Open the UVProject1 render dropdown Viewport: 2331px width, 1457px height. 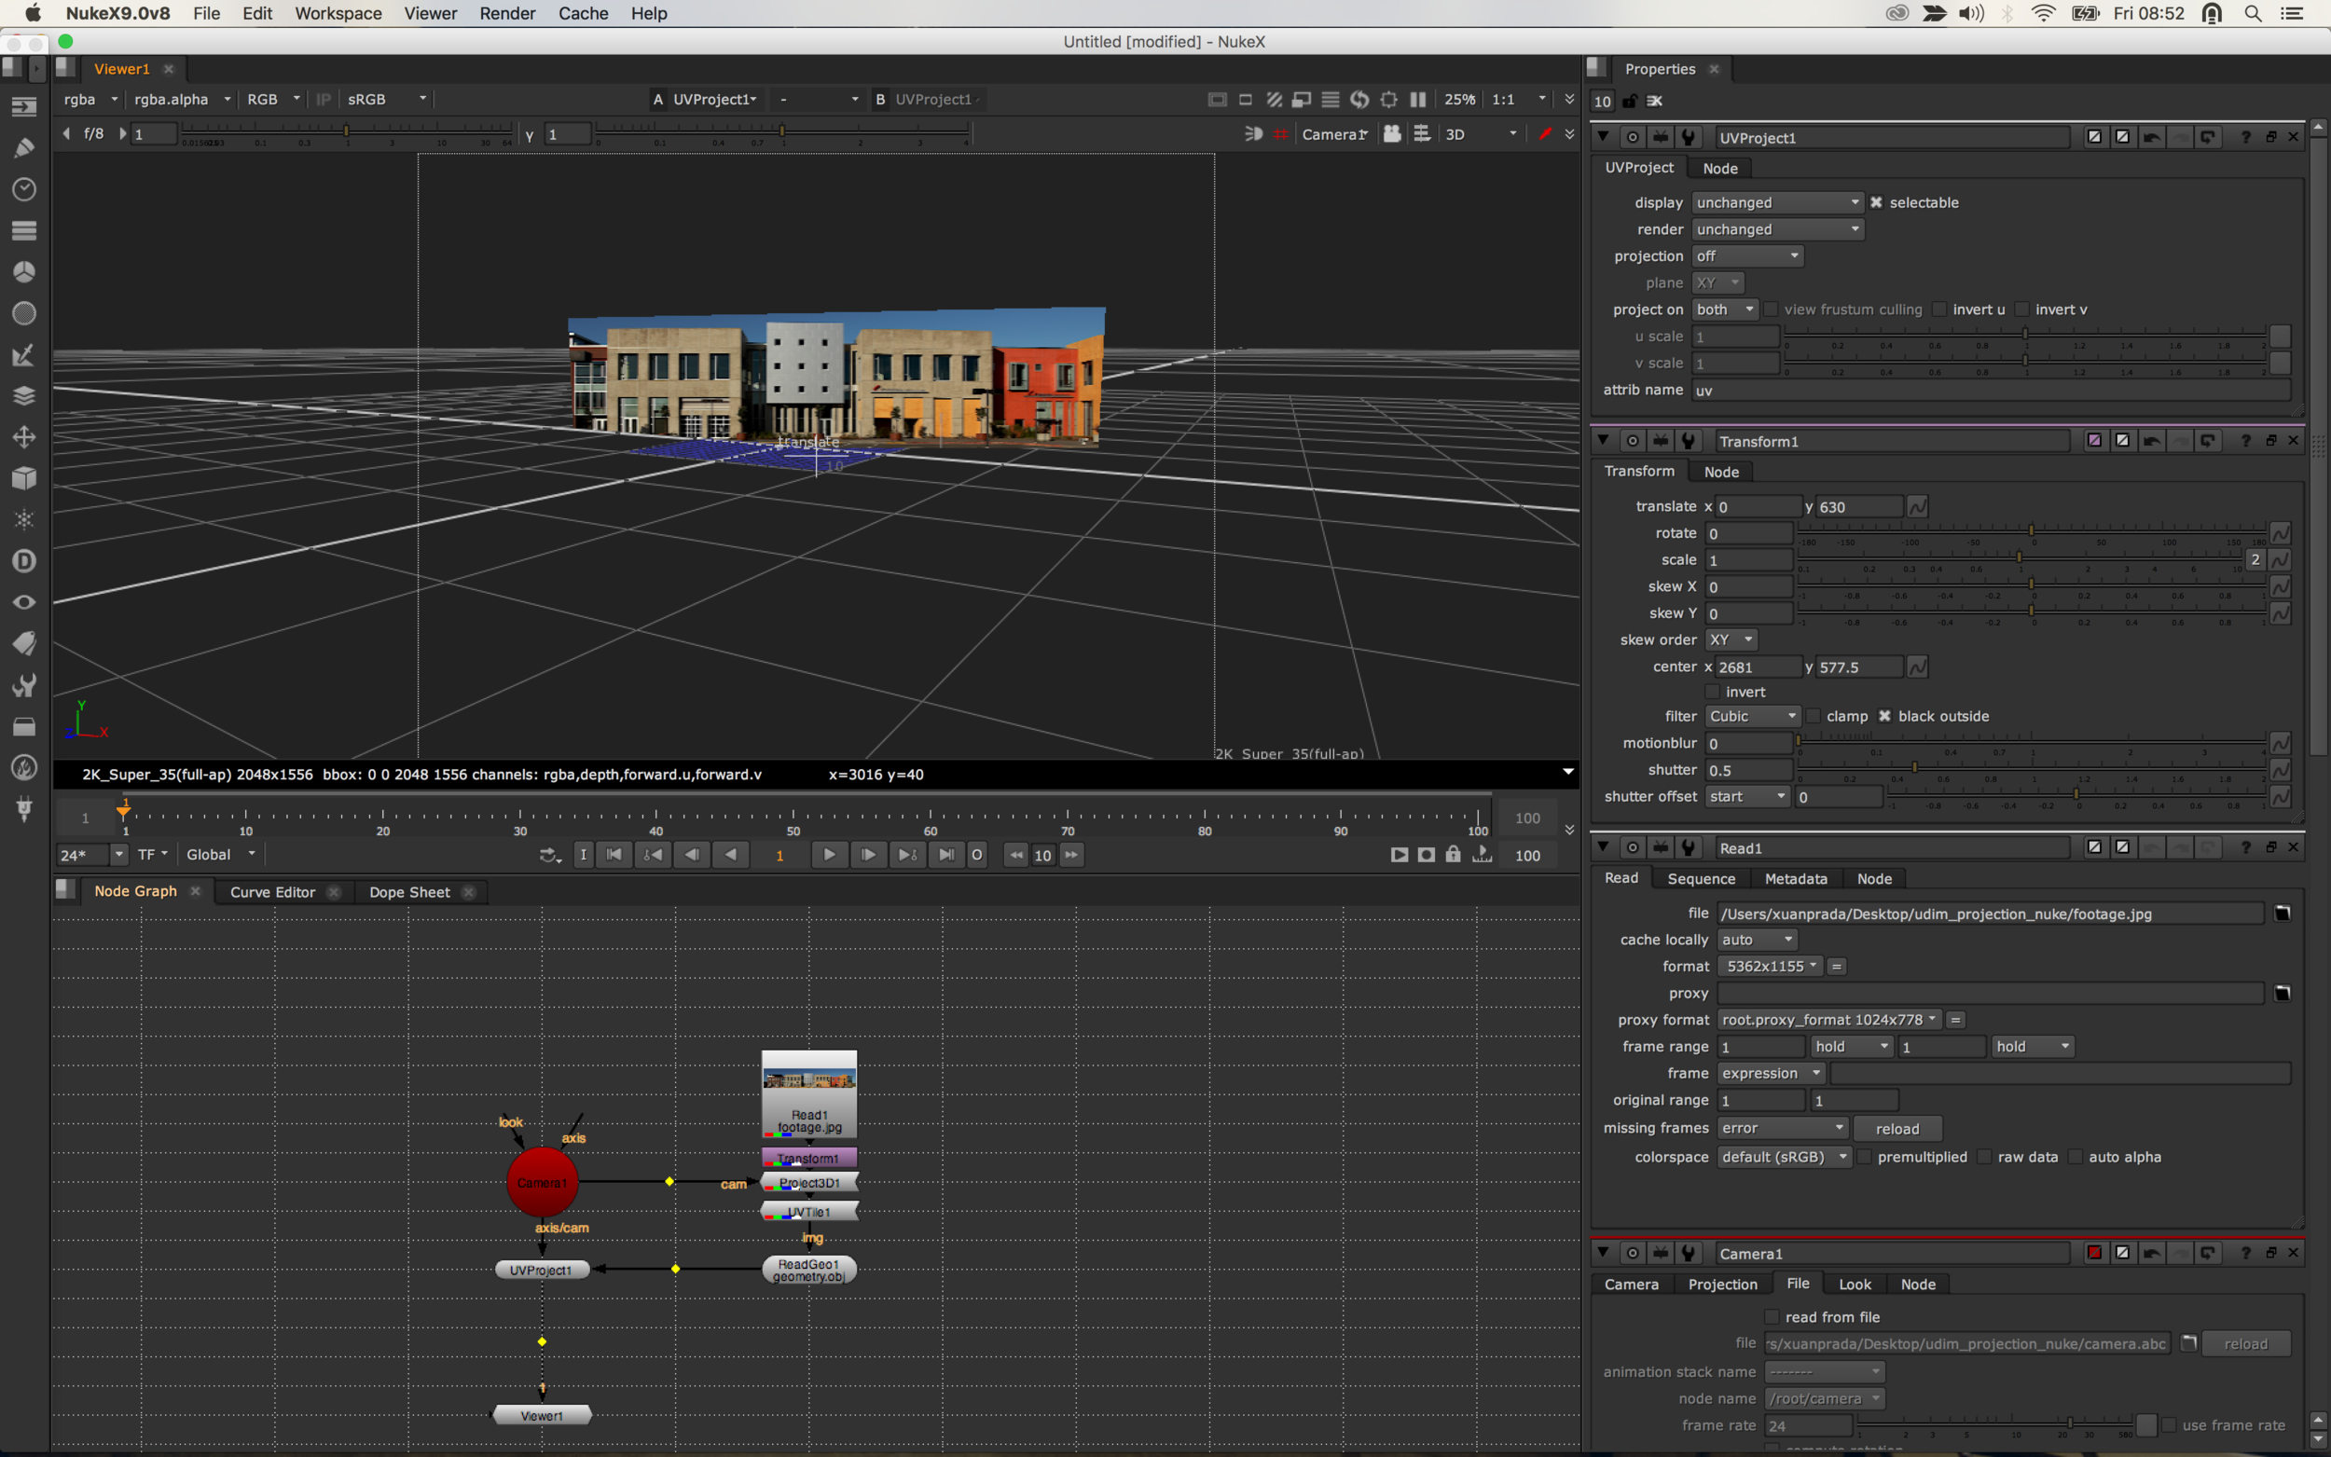(x=1777, y=229)
